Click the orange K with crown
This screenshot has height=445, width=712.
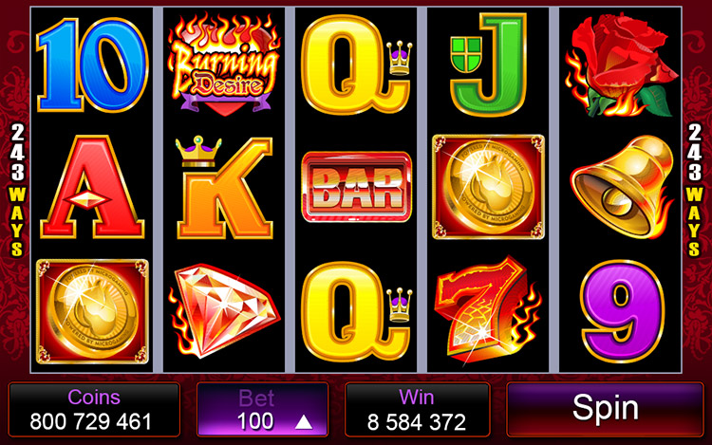tap(224, 187)
